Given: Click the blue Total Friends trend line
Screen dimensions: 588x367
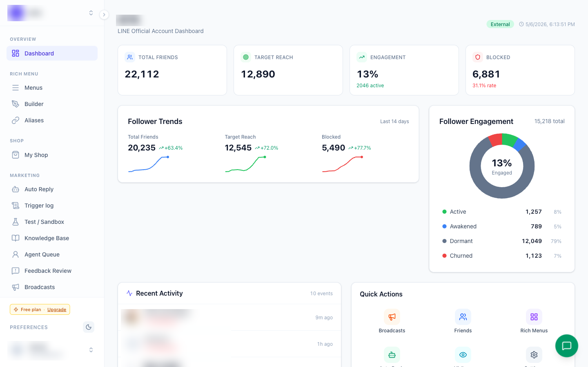Looking at the screenshot, I should [149, 164].
